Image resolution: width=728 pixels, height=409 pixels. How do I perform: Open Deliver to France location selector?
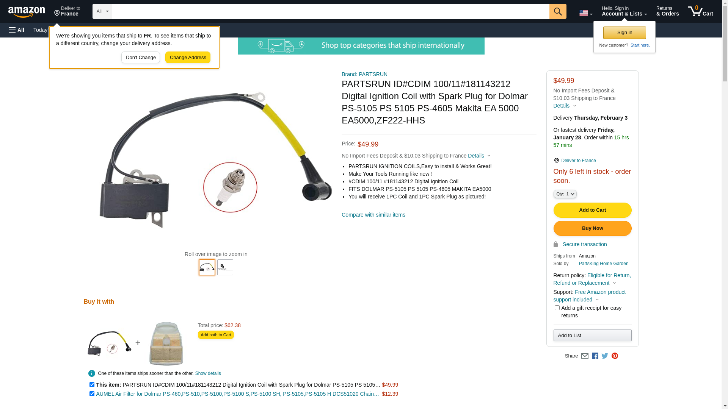[x=67, y=11]
